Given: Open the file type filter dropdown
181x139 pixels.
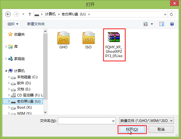Looking at the screenshot, I should click(146, 121).
